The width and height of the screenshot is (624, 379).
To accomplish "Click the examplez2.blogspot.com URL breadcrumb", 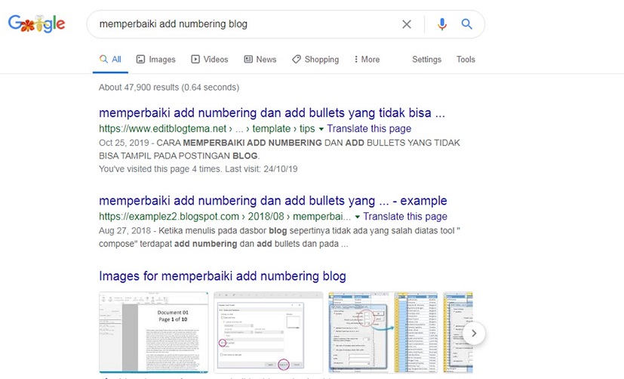I will pos(225,217).
